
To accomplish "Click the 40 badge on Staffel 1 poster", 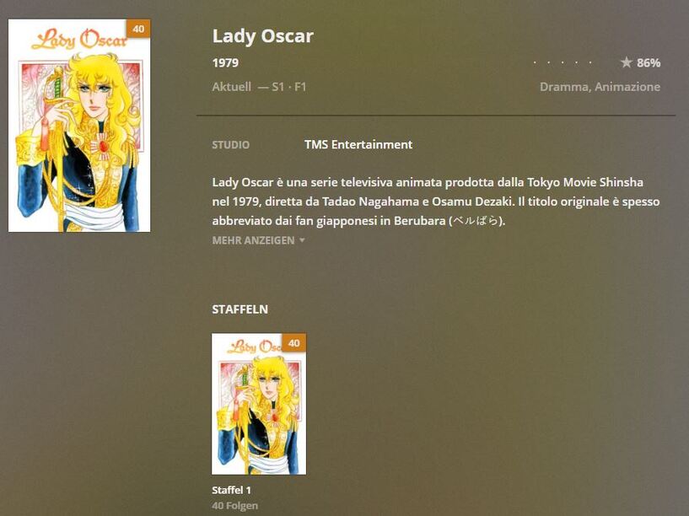I will [x=294, y=342].
